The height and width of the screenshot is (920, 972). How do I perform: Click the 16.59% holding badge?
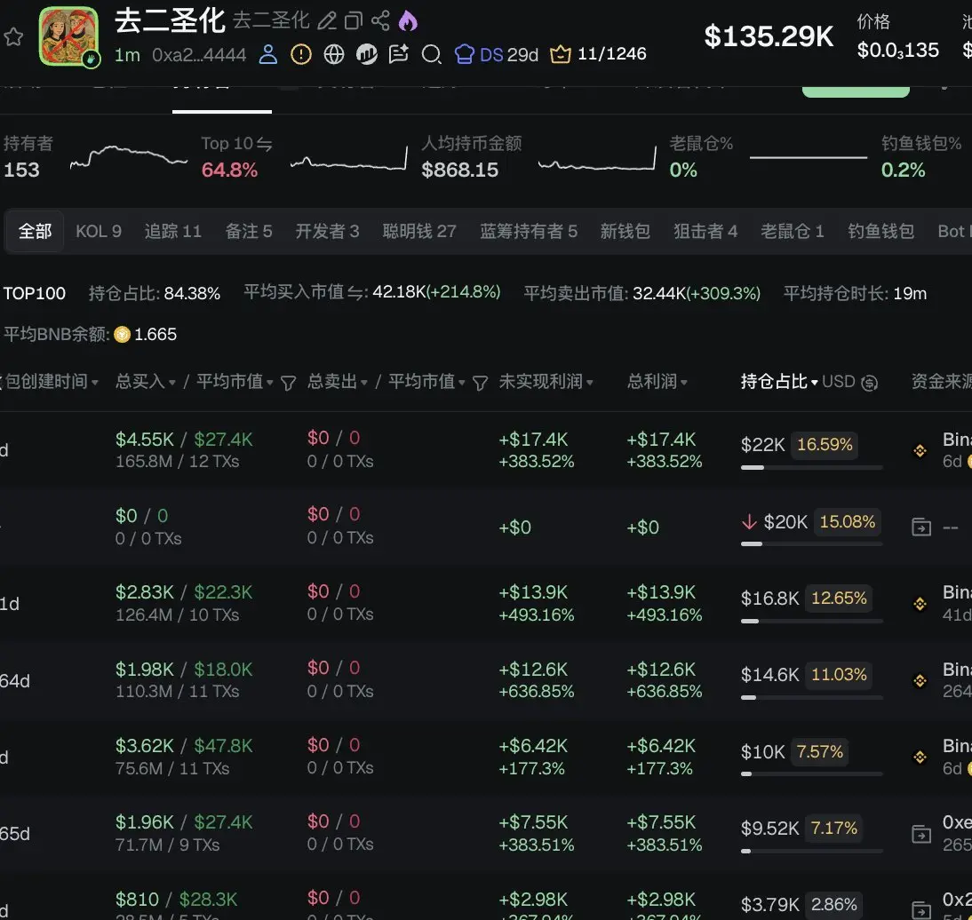pyautogui.click(x=825, y=445)
